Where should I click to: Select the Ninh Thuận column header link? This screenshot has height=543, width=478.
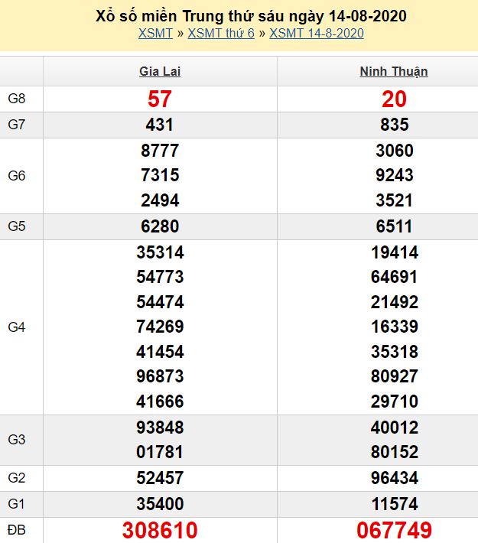394,72
